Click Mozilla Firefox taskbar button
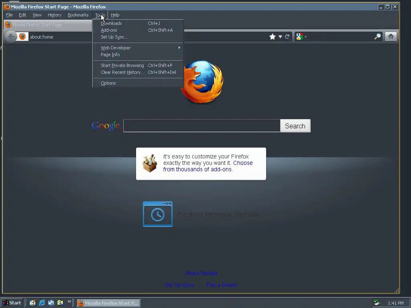The width and height of the screenshot is (411, 308). tap(108, 303)
